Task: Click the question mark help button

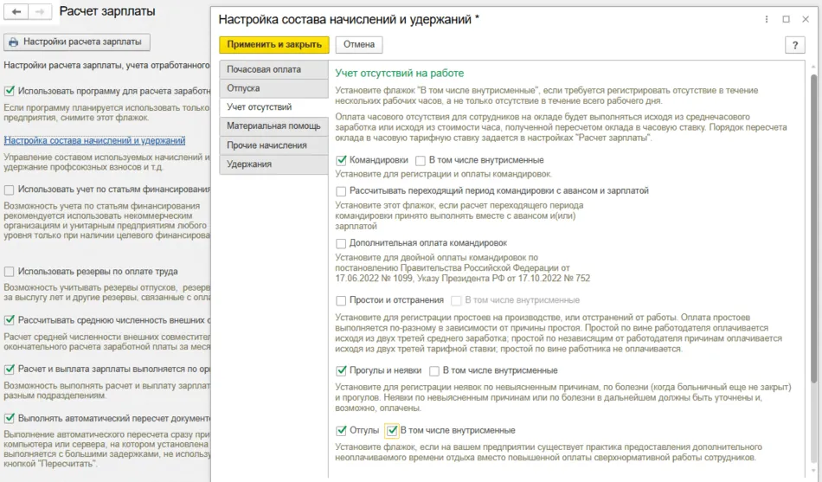Action: point(794,45)
